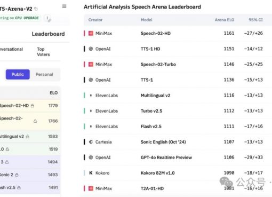Select the Multilingual v2 model name
272x197 pixels.
pyautogui.click(x=155, y=96)
